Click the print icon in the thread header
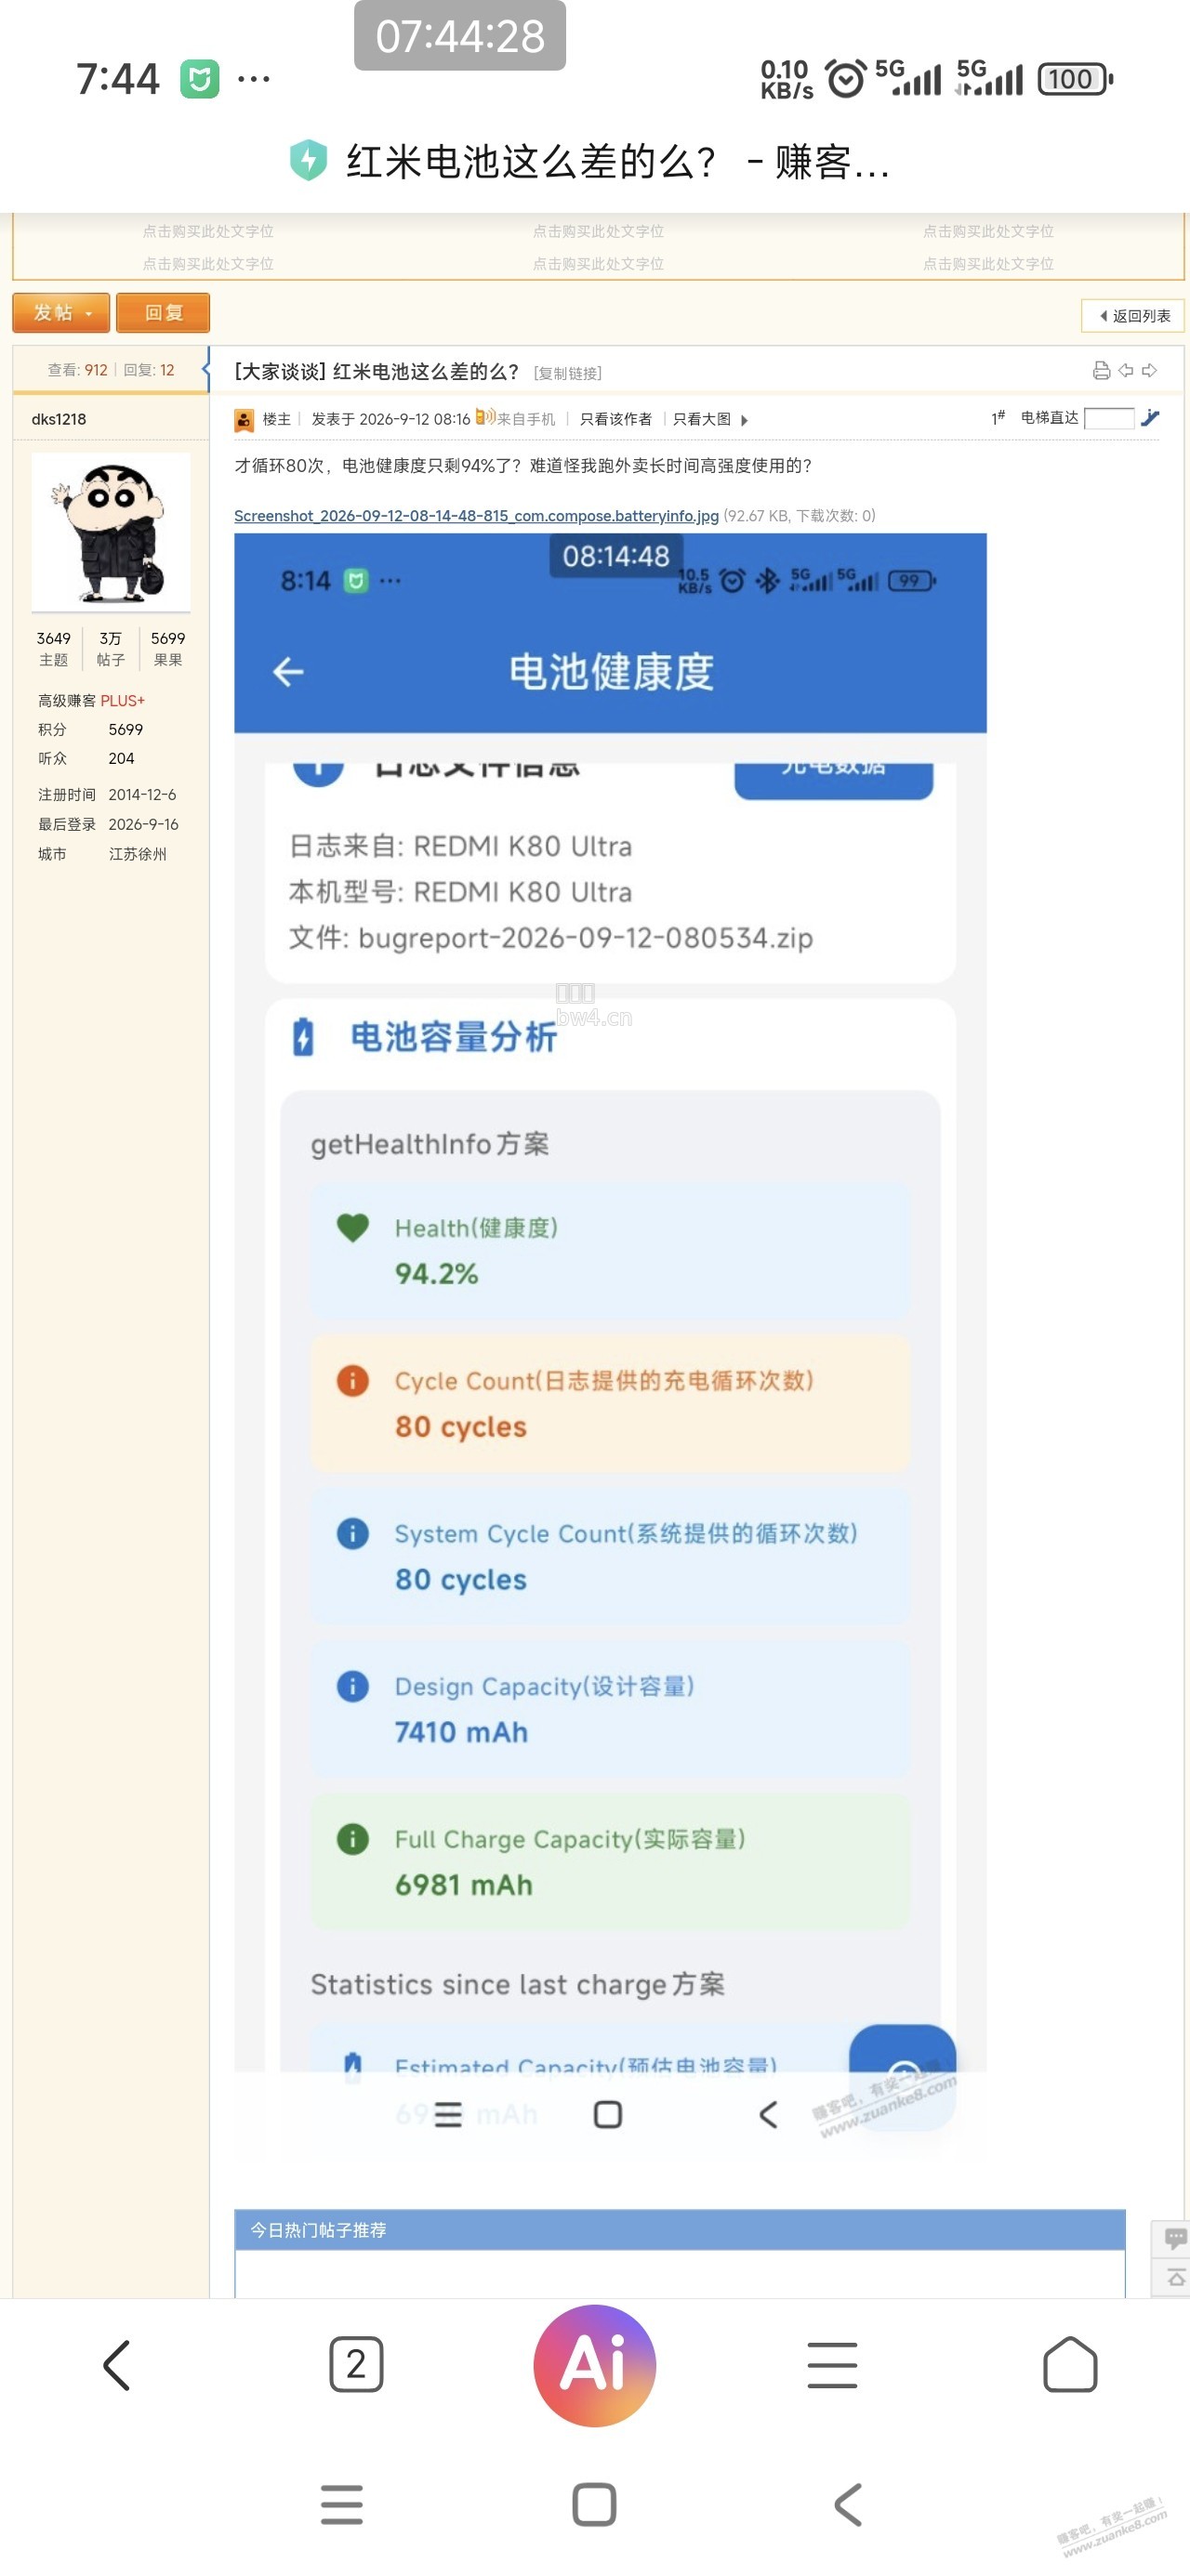 tap(1101, 371)
